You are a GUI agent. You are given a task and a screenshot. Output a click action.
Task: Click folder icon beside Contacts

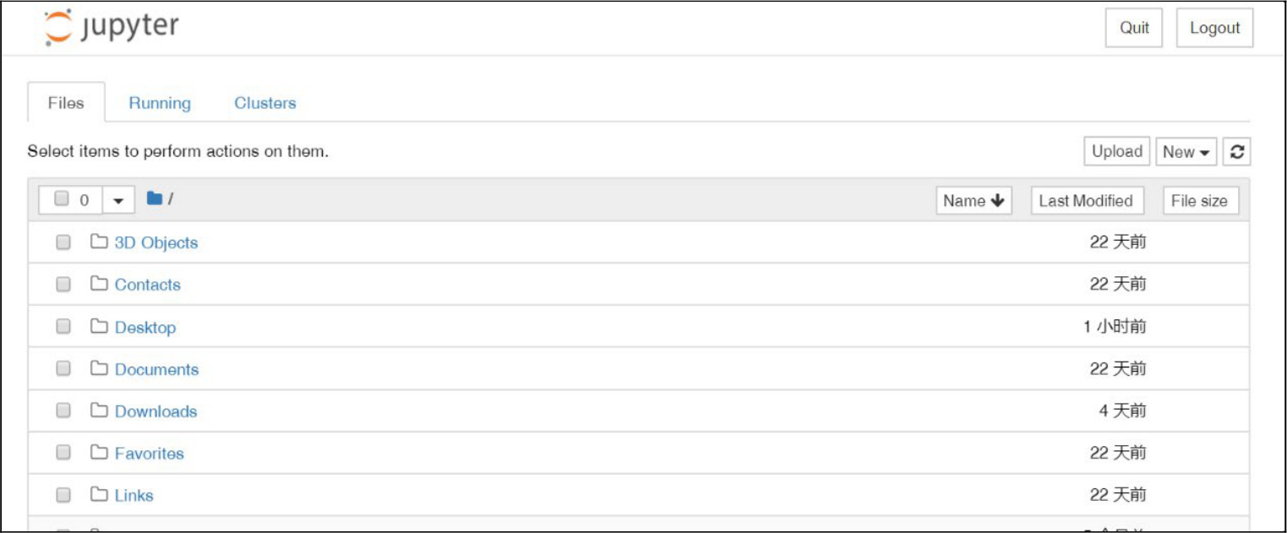click(x=99, y=284)
